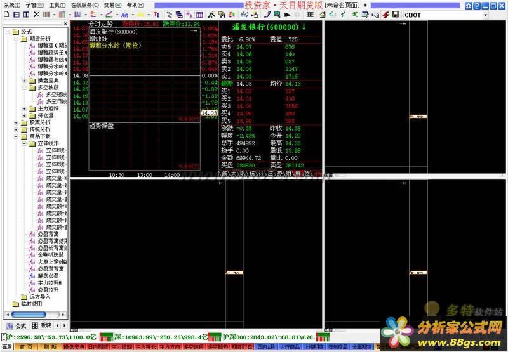Click the split window horizontally icon

[17, 15]
